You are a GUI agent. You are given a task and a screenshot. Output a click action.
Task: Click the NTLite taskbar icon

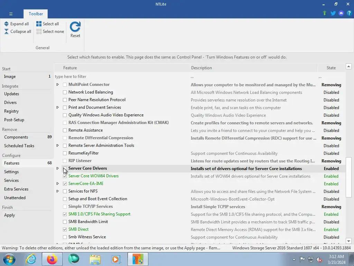(x=138, y=259)
